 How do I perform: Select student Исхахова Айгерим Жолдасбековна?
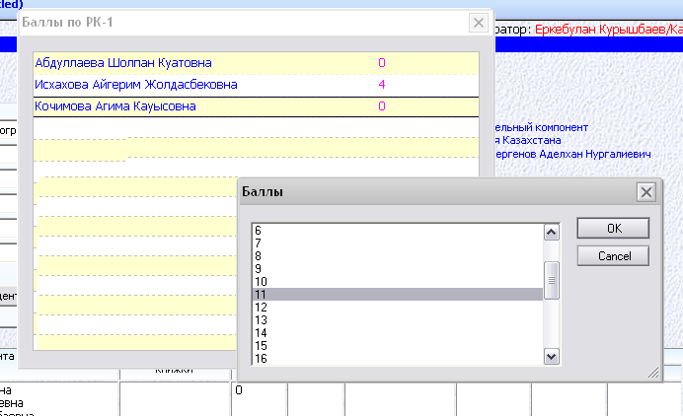(x=136, y=85)
